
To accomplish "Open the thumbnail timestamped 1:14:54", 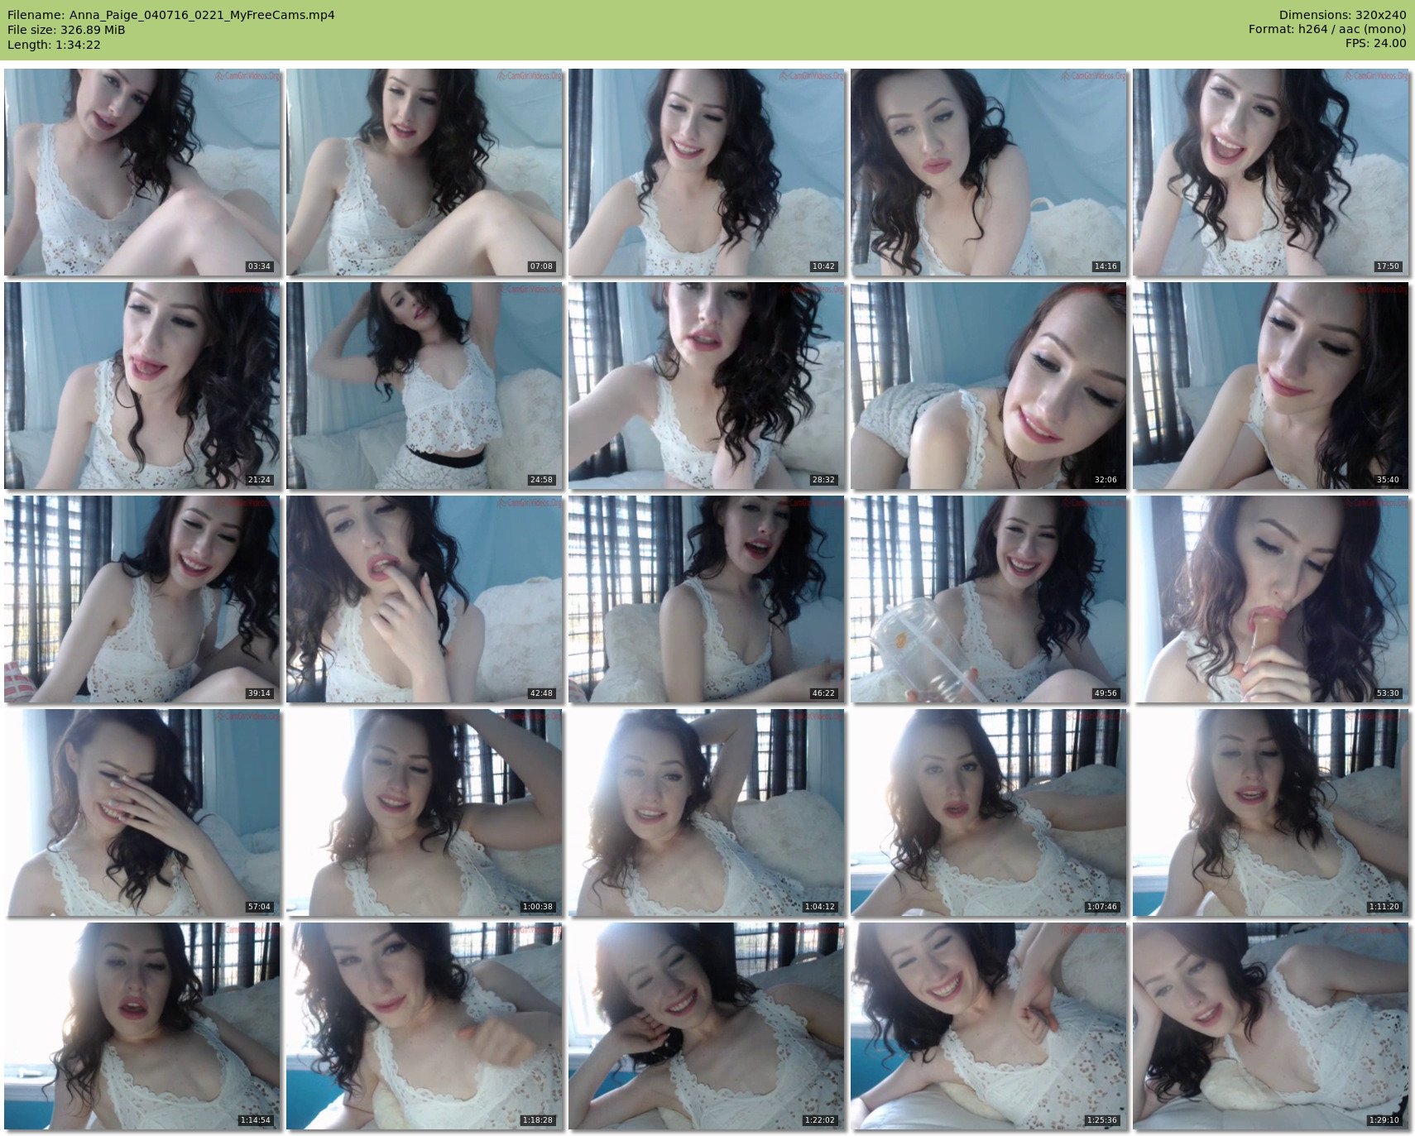I will point(142,1026).
